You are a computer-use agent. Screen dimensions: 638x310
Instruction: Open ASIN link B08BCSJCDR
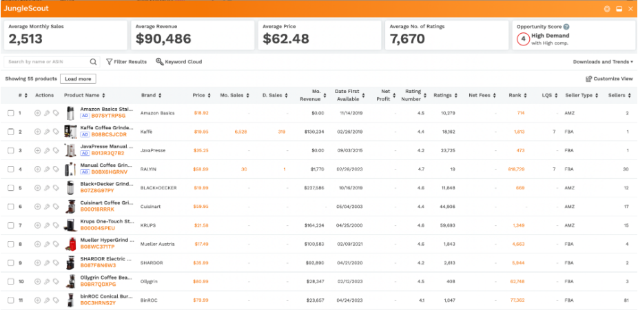pos(109,134)
